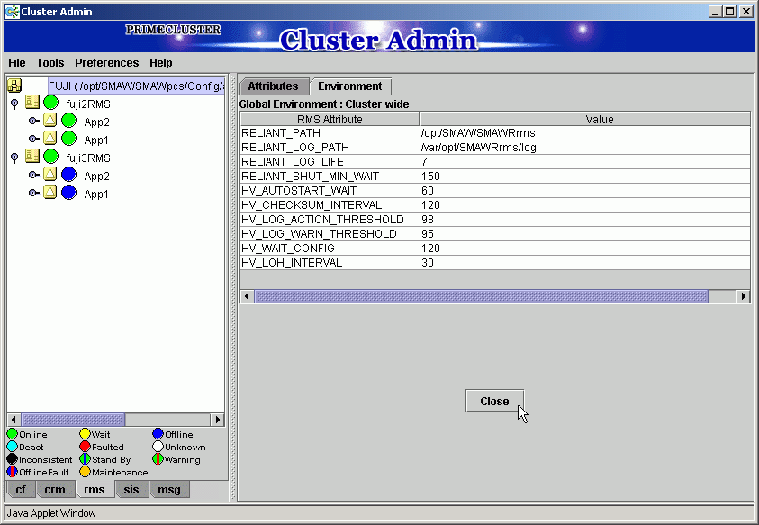Click the table's horizontal scrollbar thumb
Viewport: 759px width, 525px height.
pos(482,296)
